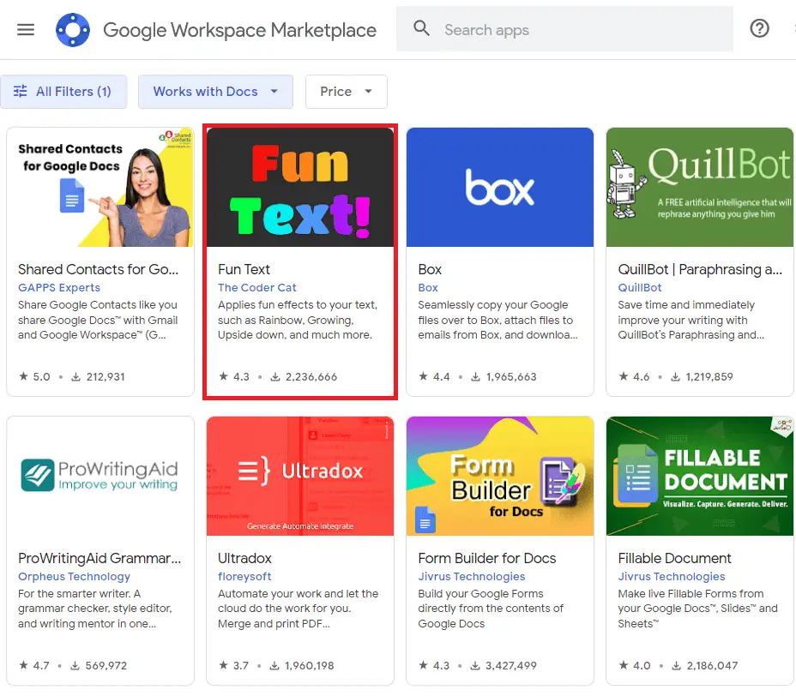Click the Ultradox description about Merge and print
The width and height of the screenshot is (796, 696).
[298, 609]
